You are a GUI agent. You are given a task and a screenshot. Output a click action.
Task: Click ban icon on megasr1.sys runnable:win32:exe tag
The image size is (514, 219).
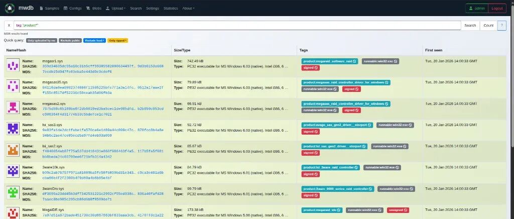click(x=396, y=61)
